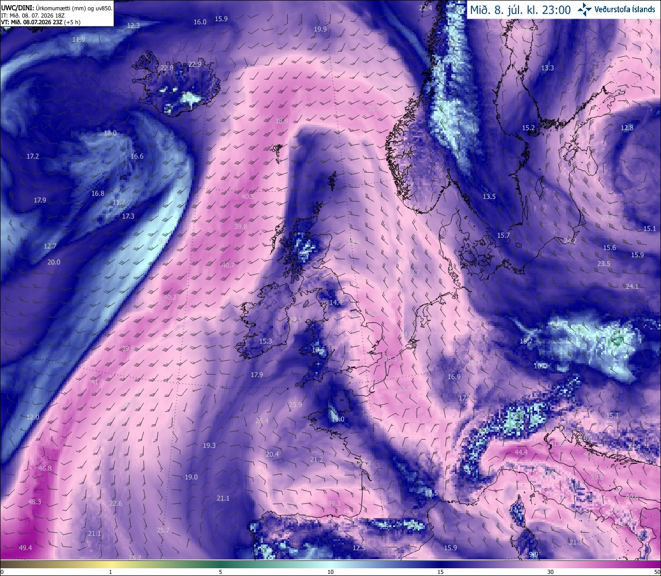Click the 12.8 value label
This screenshot has width=661, height=576.
[x=627, y=128]
